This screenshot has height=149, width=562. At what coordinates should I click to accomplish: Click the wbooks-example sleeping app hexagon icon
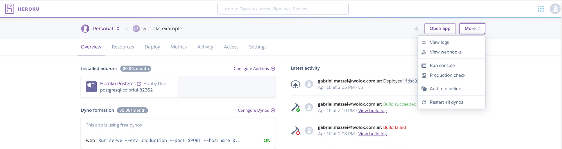[x=136, y=29]
